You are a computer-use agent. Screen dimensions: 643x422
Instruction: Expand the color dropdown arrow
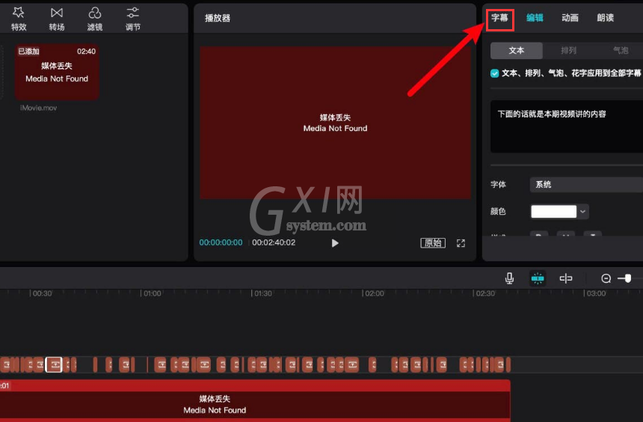582,212
